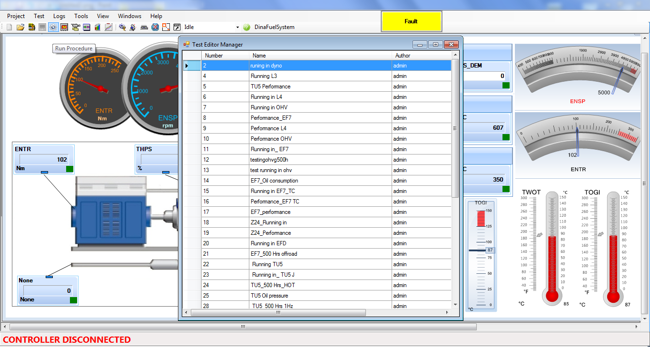Viewport: 650px width, 347px height.
Task: Click the red crossed circle toolbar icon
Action: click(x=155, y=27)
